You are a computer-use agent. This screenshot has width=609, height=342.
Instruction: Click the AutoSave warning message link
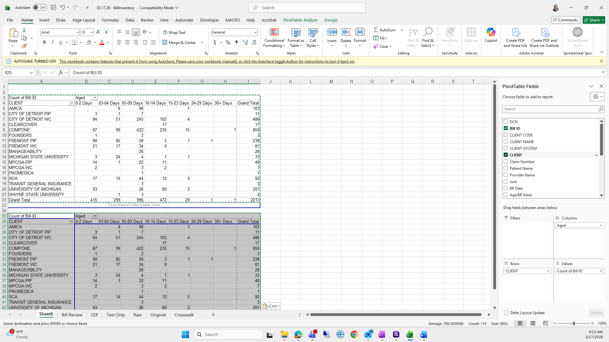[x=207, y=61]
